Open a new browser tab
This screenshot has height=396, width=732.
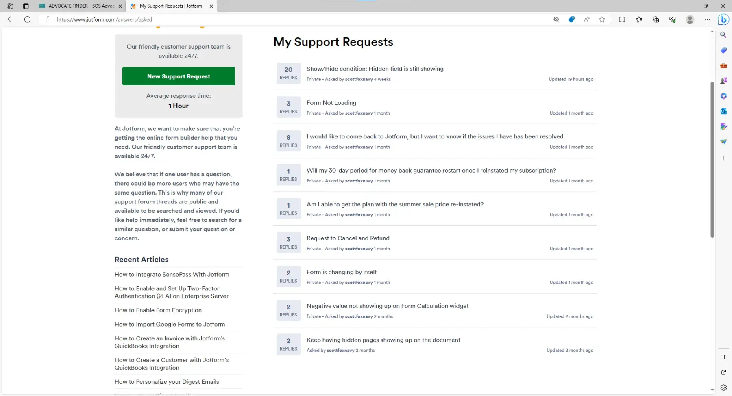[224, 6]
